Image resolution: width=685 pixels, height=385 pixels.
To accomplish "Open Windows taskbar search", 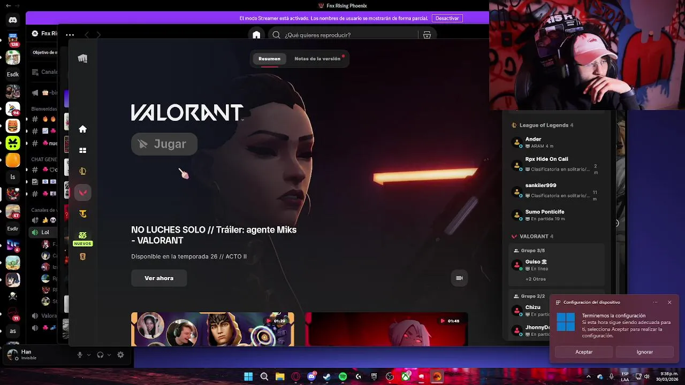I will click(x=264, y=376).
